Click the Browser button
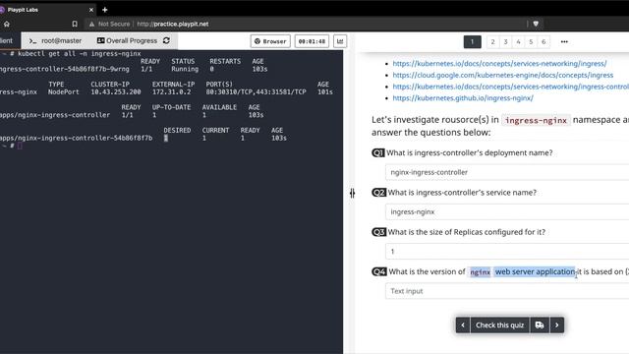This screenshot has height=354, width=629. pyautogui.click(x=270, y=41)
